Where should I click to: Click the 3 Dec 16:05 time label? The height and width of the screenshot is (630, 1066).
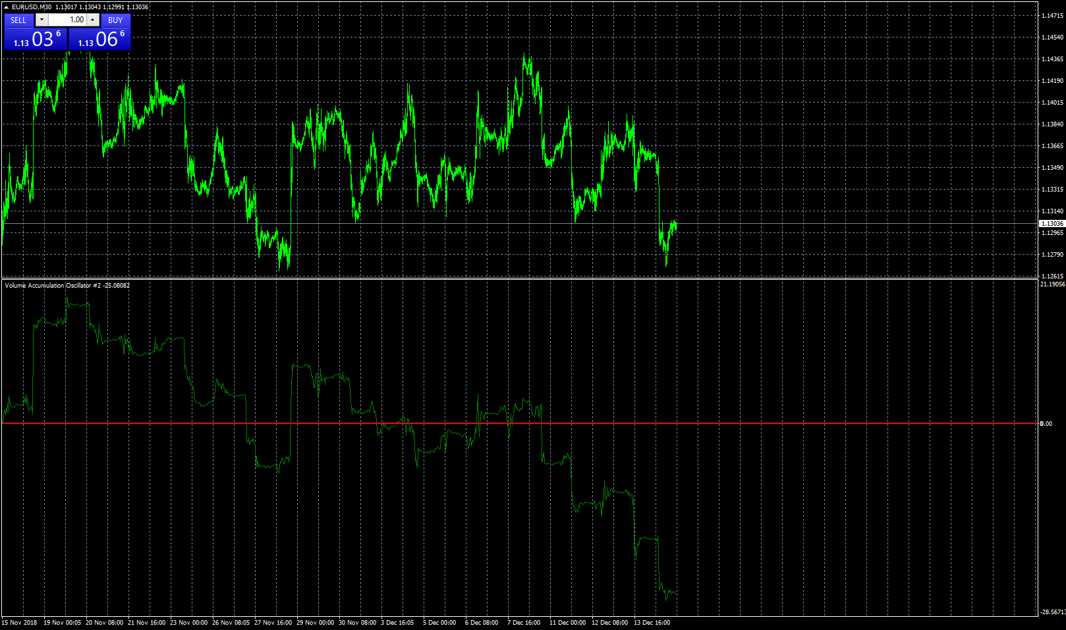(397, 623)
